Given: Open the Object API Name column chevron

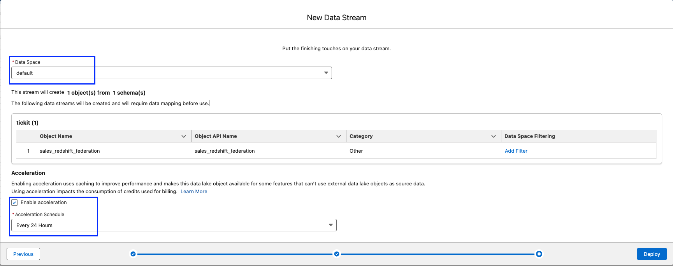Looking at the screenshot, I should (339, 136).
